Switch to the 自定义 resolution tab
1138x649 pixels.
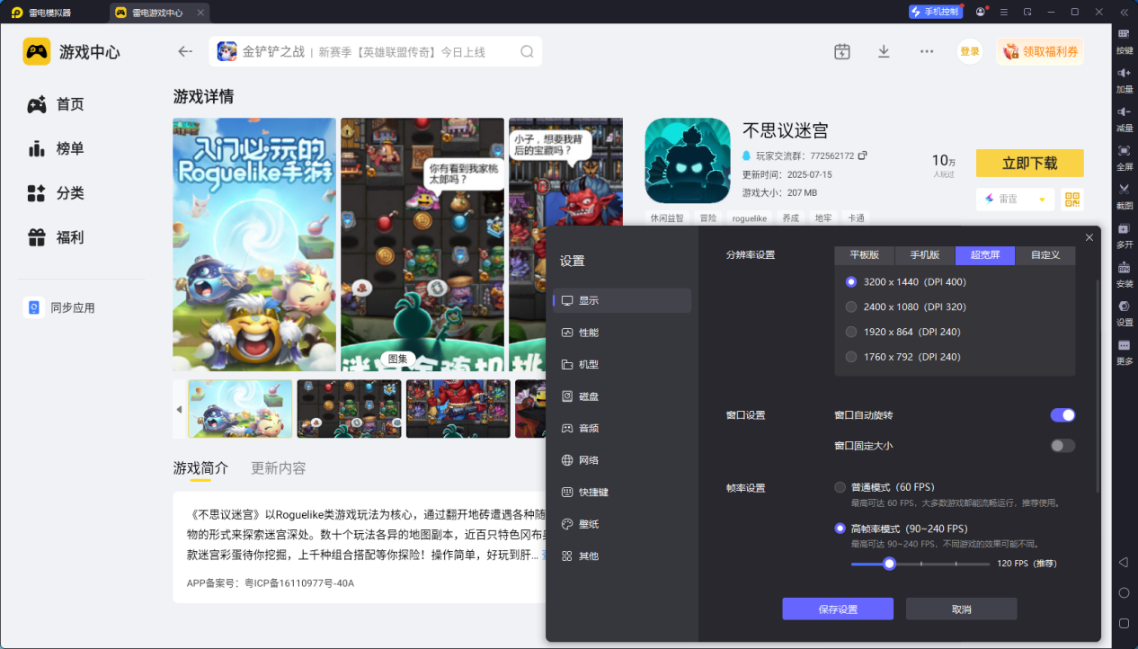click(x=1045, y=254)
